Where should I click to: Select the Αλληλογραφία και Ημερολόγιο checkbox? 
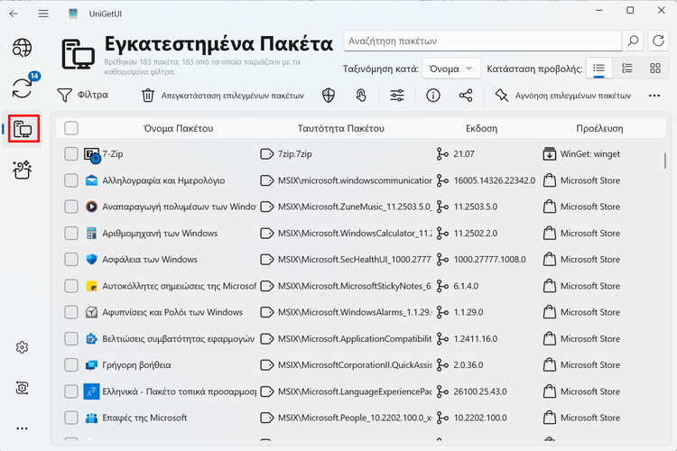[x=71, y=180]
